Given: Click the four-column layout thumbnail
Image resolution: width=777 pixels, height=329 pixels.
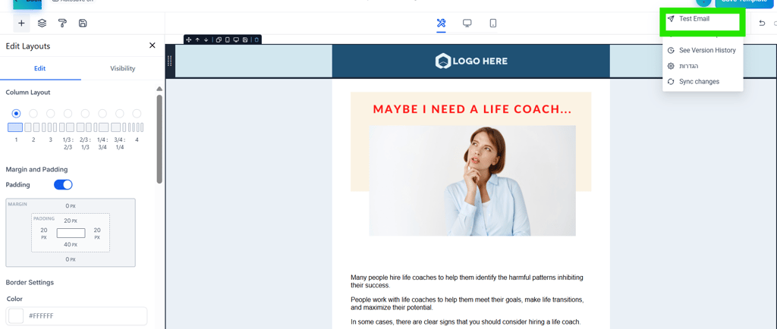Looking at the screenshot, I should (x=136, y=127).
